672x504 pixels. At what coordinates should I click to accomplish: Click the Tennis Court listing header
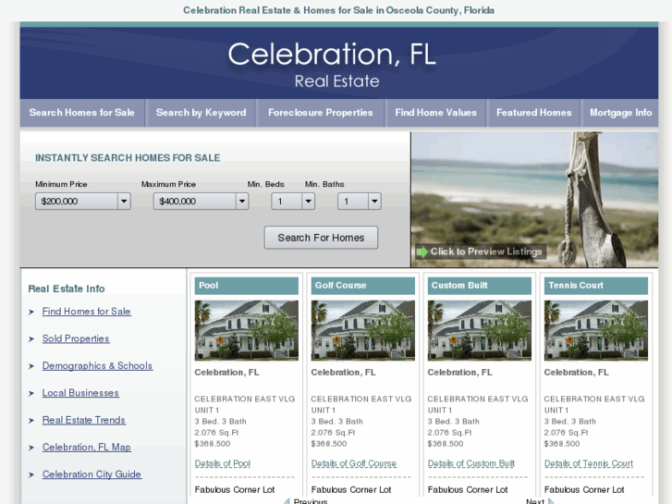[x=596, y=286]
